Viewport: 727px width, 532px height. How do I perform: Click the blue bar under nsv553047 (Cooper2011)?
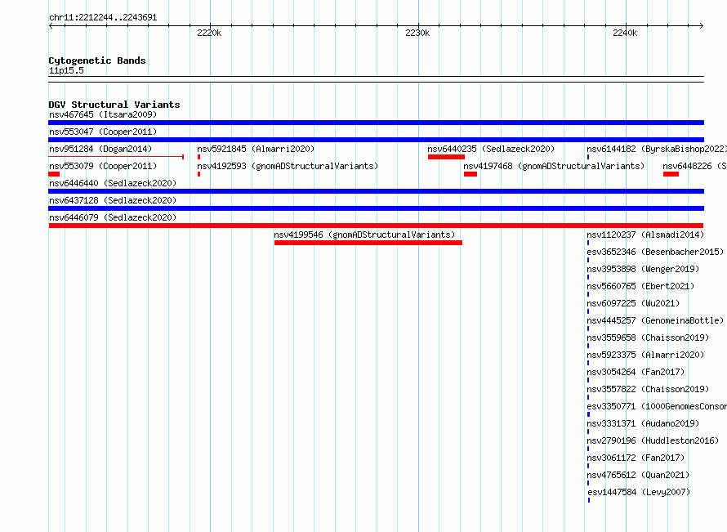pos(376,140)
